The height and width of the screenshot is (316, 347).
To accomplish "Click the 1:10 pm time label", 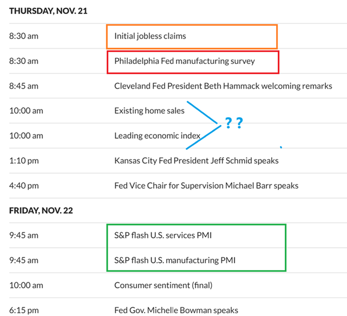I will click(x=24, y=161).
